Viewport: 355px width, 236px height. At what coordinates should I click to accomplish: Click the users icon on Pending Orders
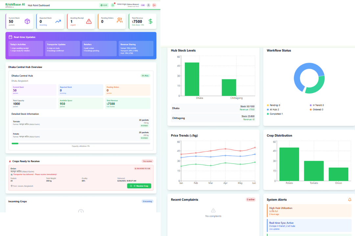[x=120, y=20]
